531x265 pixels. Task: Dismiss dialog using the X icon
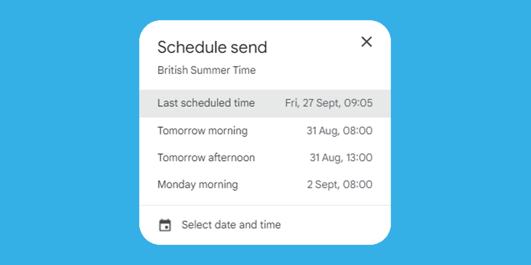366,42
